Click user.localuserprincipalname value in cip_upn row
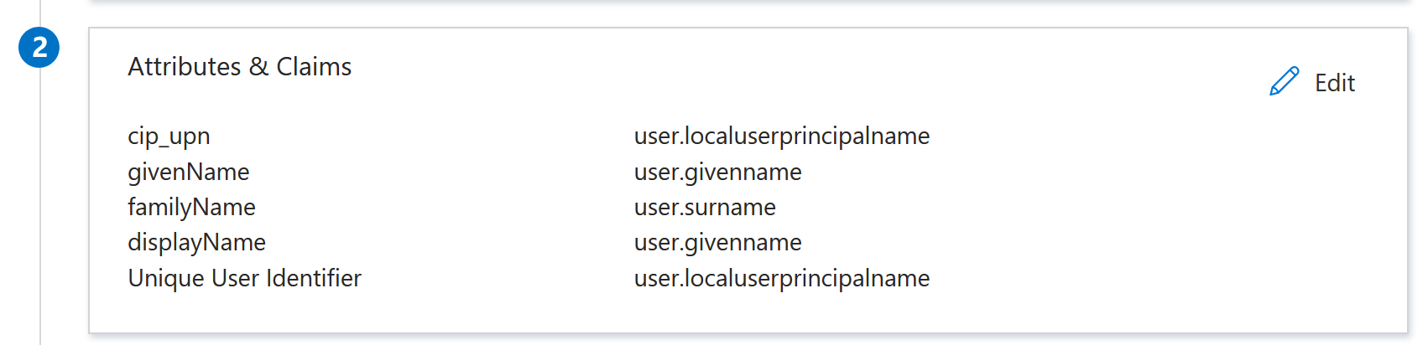The height and width of the screenshot is (345, 1428). click(x=781, y=136)
